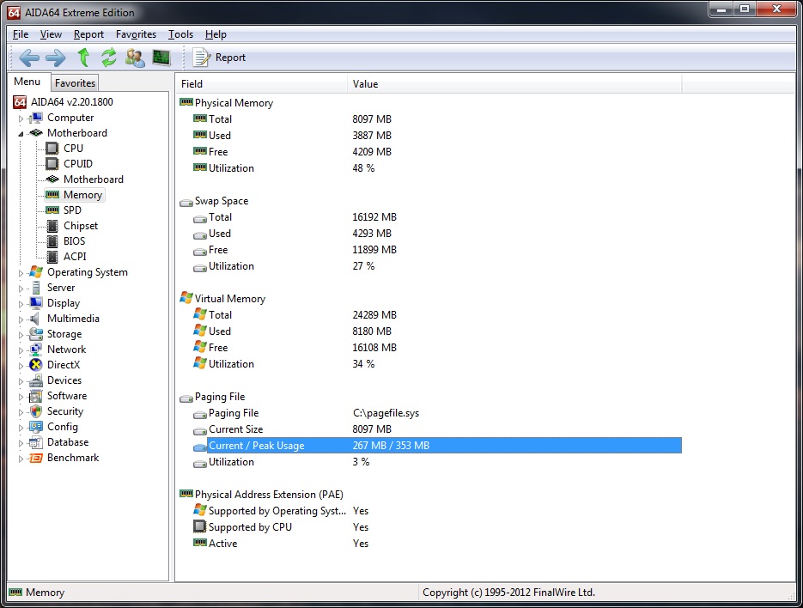Viewport: 803px width, 608px height.
Task: Open the View menu
Action: tap(51, 34)
